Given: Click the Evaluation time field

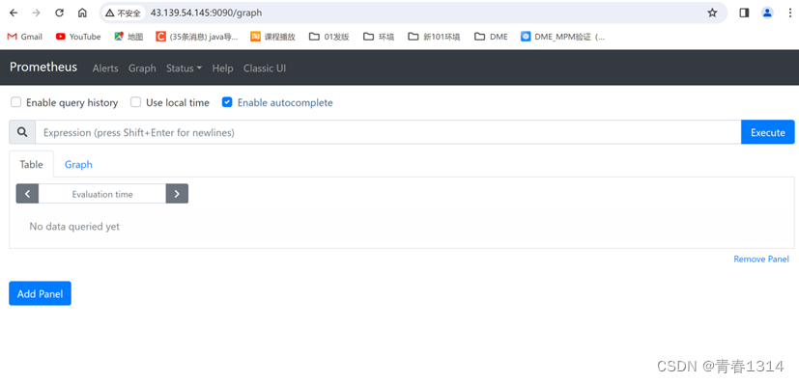Looking at the screenshot, I should (102, 194).
